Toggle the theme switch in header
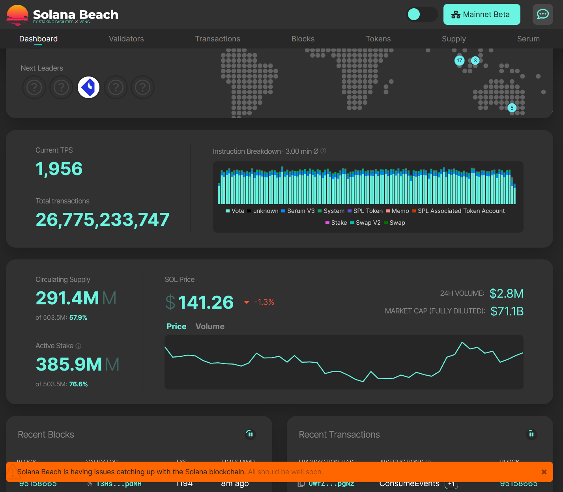This screenshot has height=492, width=563. [422, 15]
